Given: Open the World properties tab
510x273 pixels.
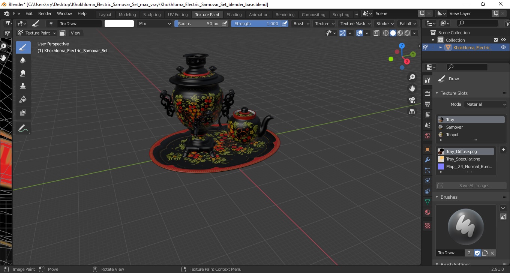Looking at the screenshot, I should tap(427, 136).
